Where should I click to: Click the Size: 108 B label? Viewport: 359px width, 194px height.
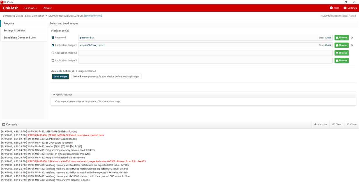325,38
